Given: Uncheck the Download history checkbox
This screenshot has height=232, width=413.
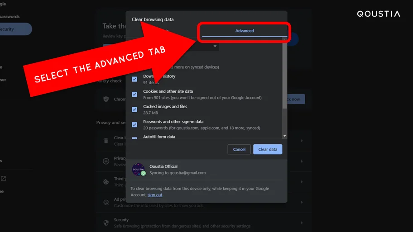Looking at the screenshot, I should (134, 79).
